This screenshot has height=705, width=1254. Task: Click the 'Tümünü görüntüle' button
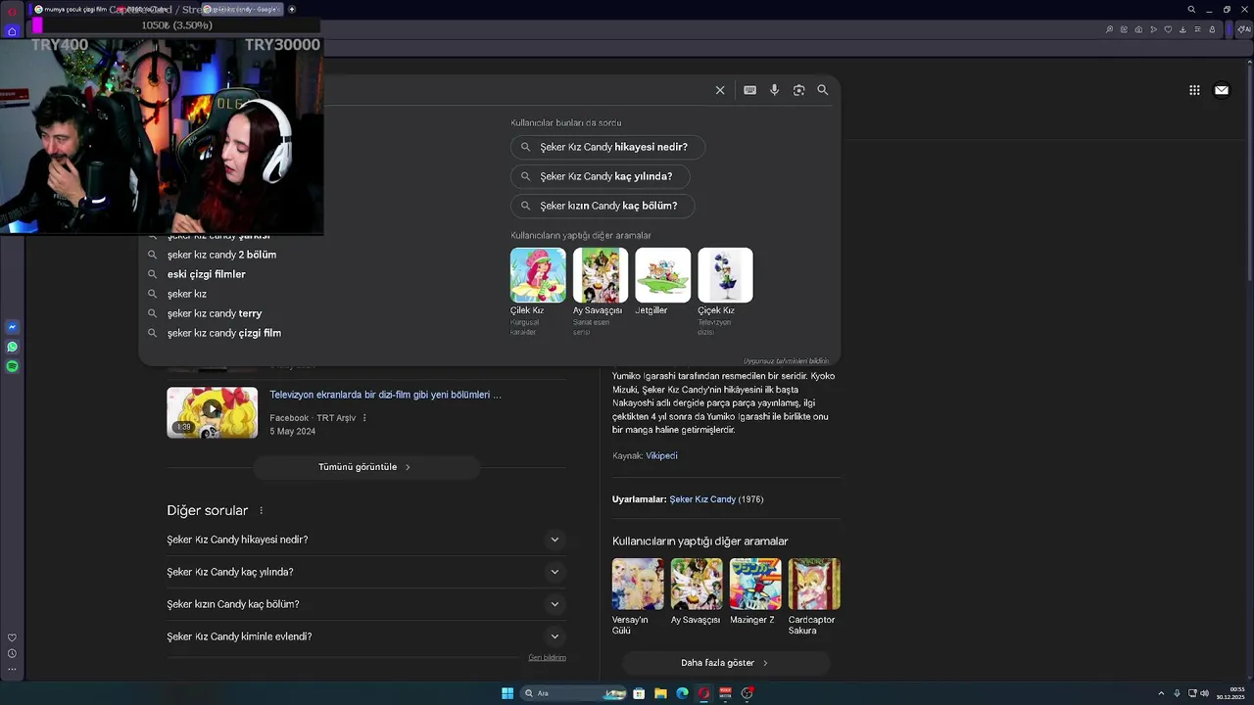click(x=366, y=467)
